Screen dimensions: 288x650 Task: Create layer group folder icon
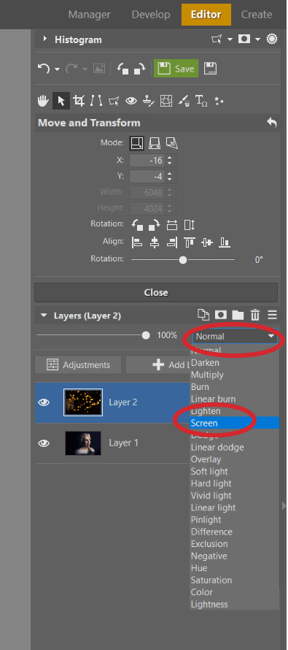[238, 315]
